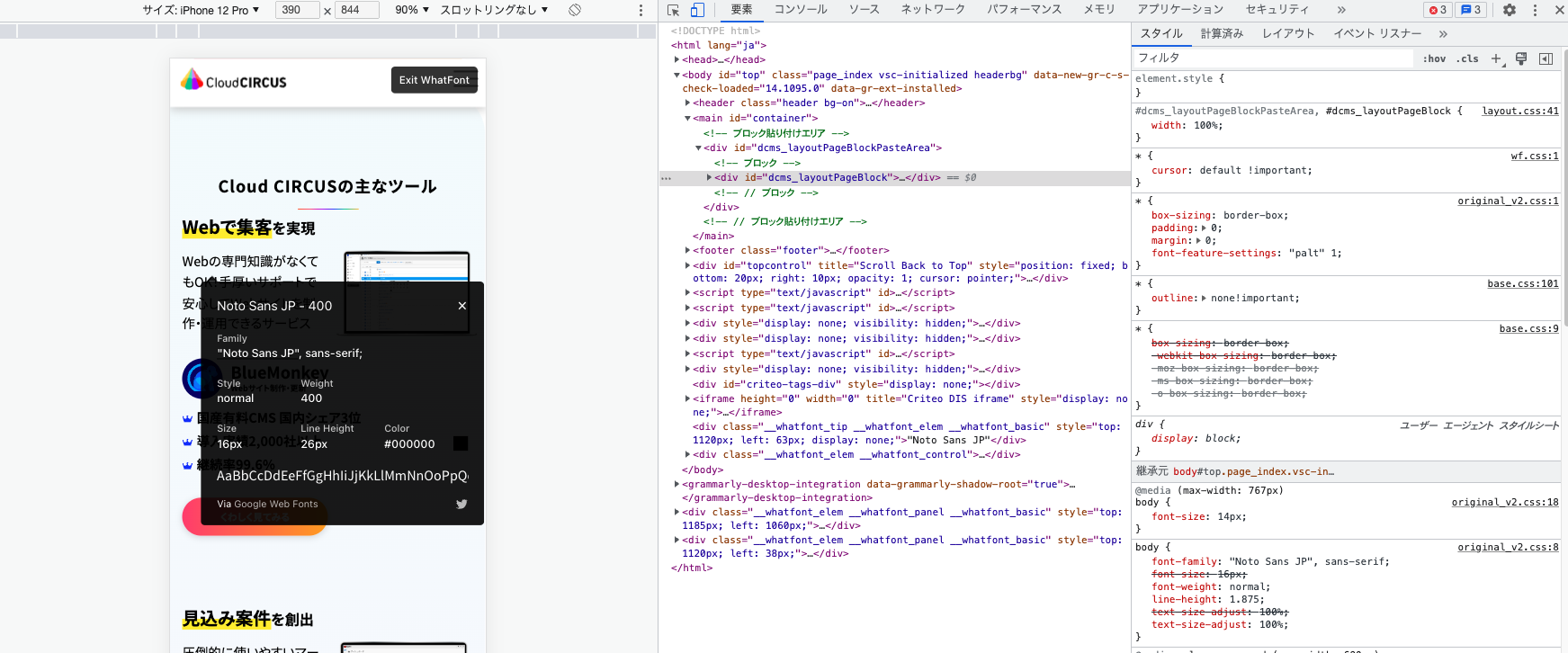Open the レイアウト styles tab
Image resolution: width=1568 pixels, height=653 pixels.
(x=1288, y=34)
